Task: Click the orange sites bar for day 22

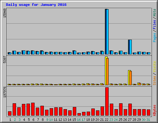Action: 107,72
